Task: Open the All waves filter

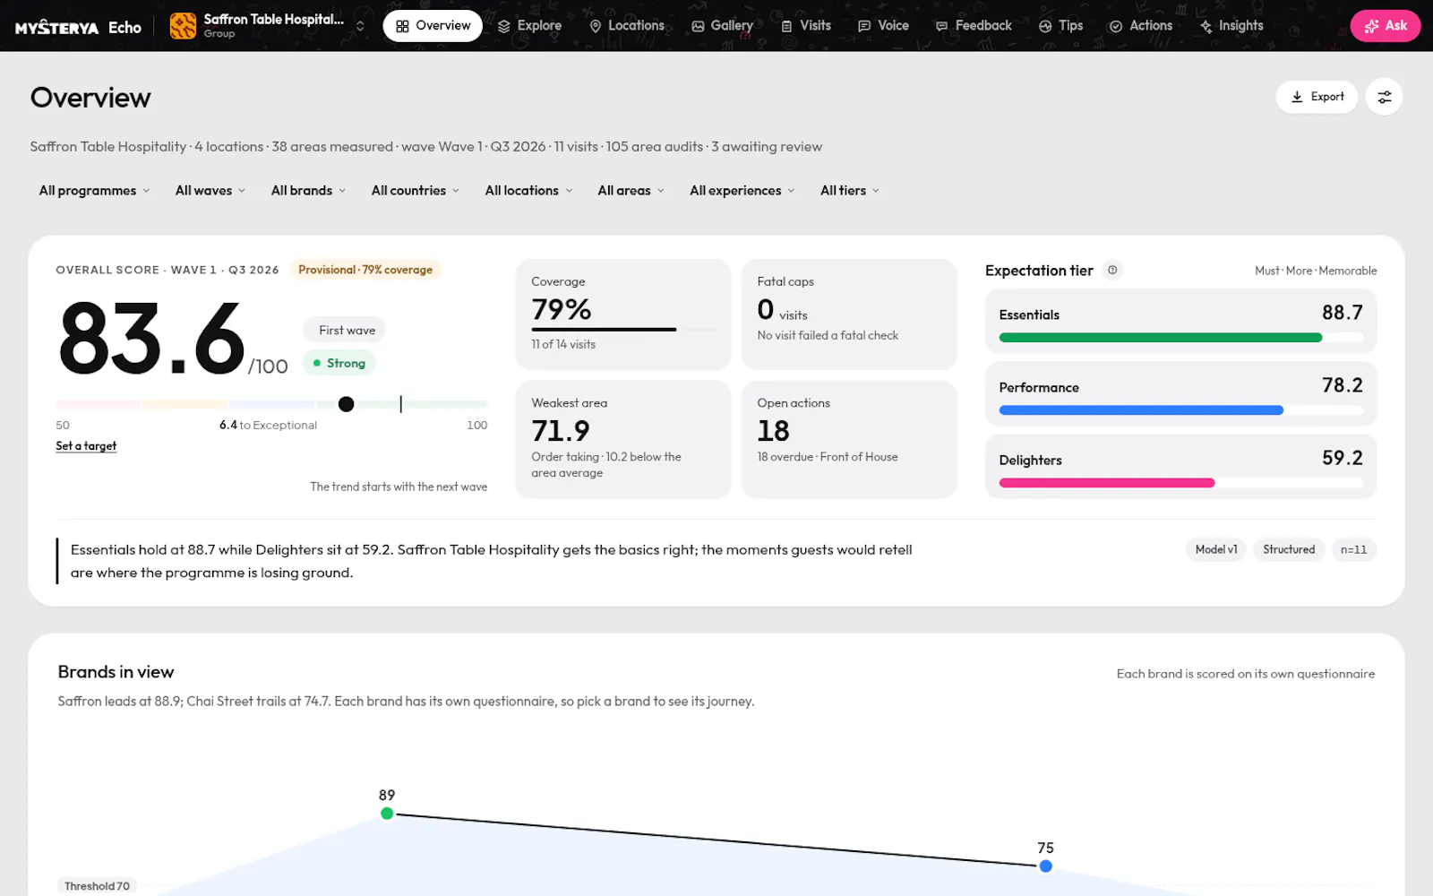Action: click(210, 191)
